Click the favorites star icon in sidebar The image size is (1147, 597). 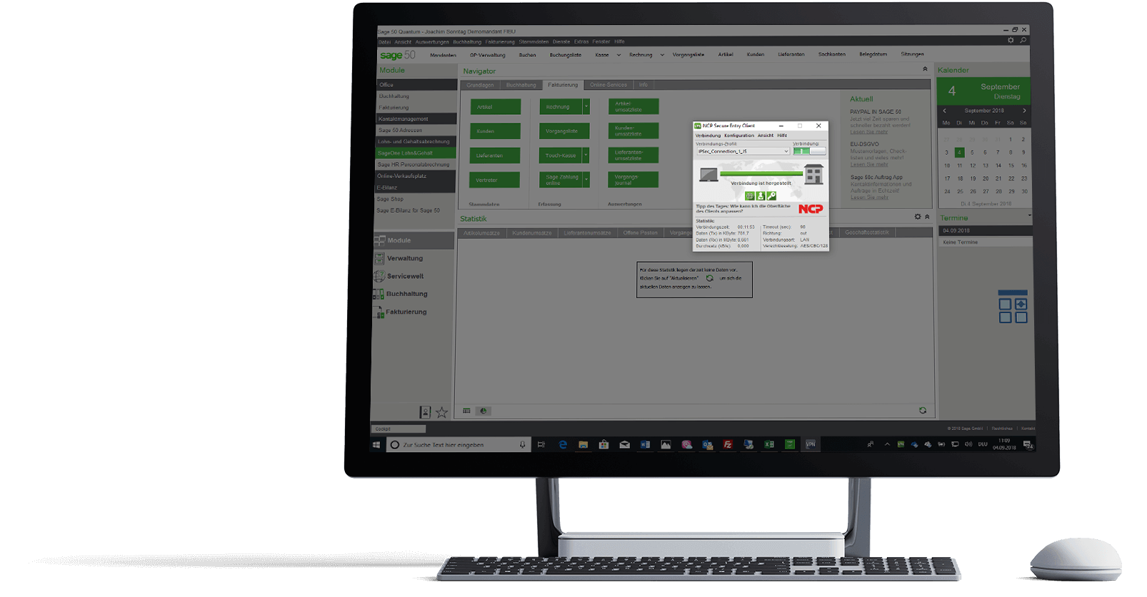[x=442, y=412]
